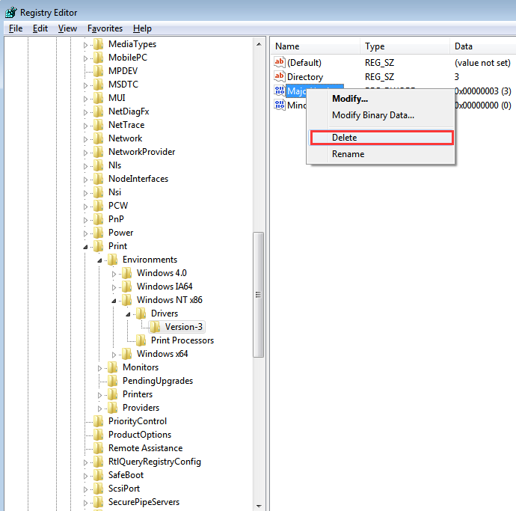This screenshot has height=511, width=516.
Task: Click the Registry Editor app icon in title bar
Action: point(10,12)
